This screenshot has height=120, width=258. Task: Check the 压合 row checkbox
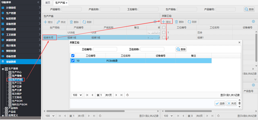tap(164, 32)
